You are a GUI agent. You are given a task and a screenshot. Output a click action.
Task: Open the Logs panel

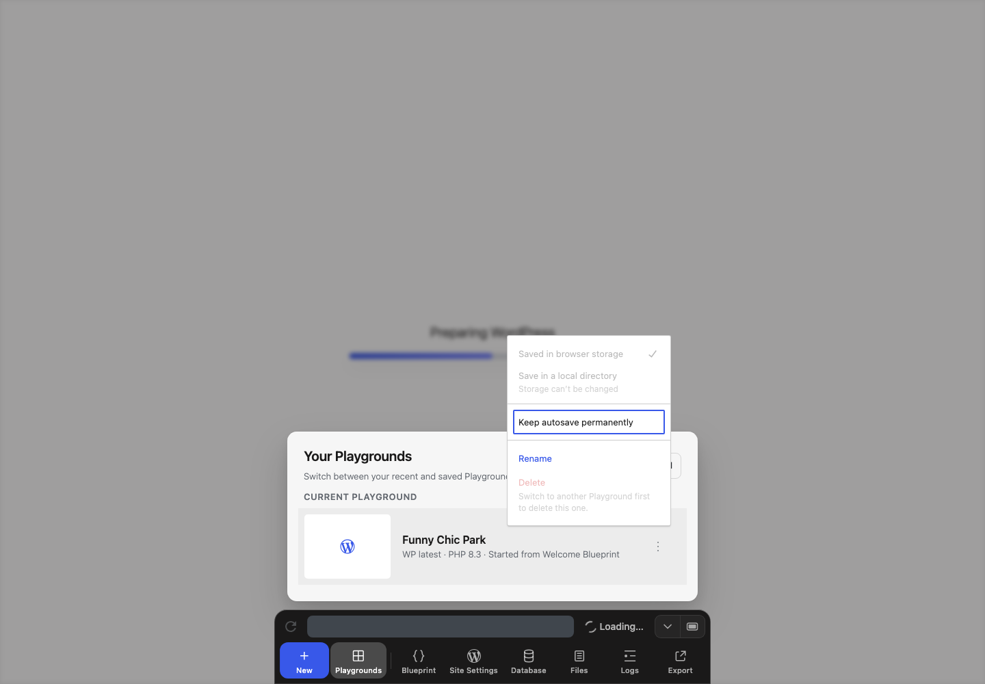point(630,661)
